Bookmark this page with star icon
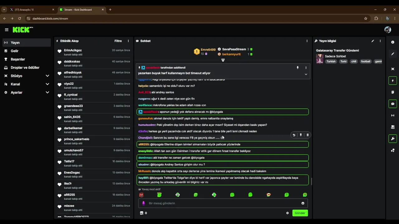 tap(366, 18)
